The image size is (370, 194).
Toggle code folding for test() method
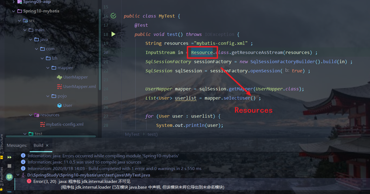pos(122,34)
